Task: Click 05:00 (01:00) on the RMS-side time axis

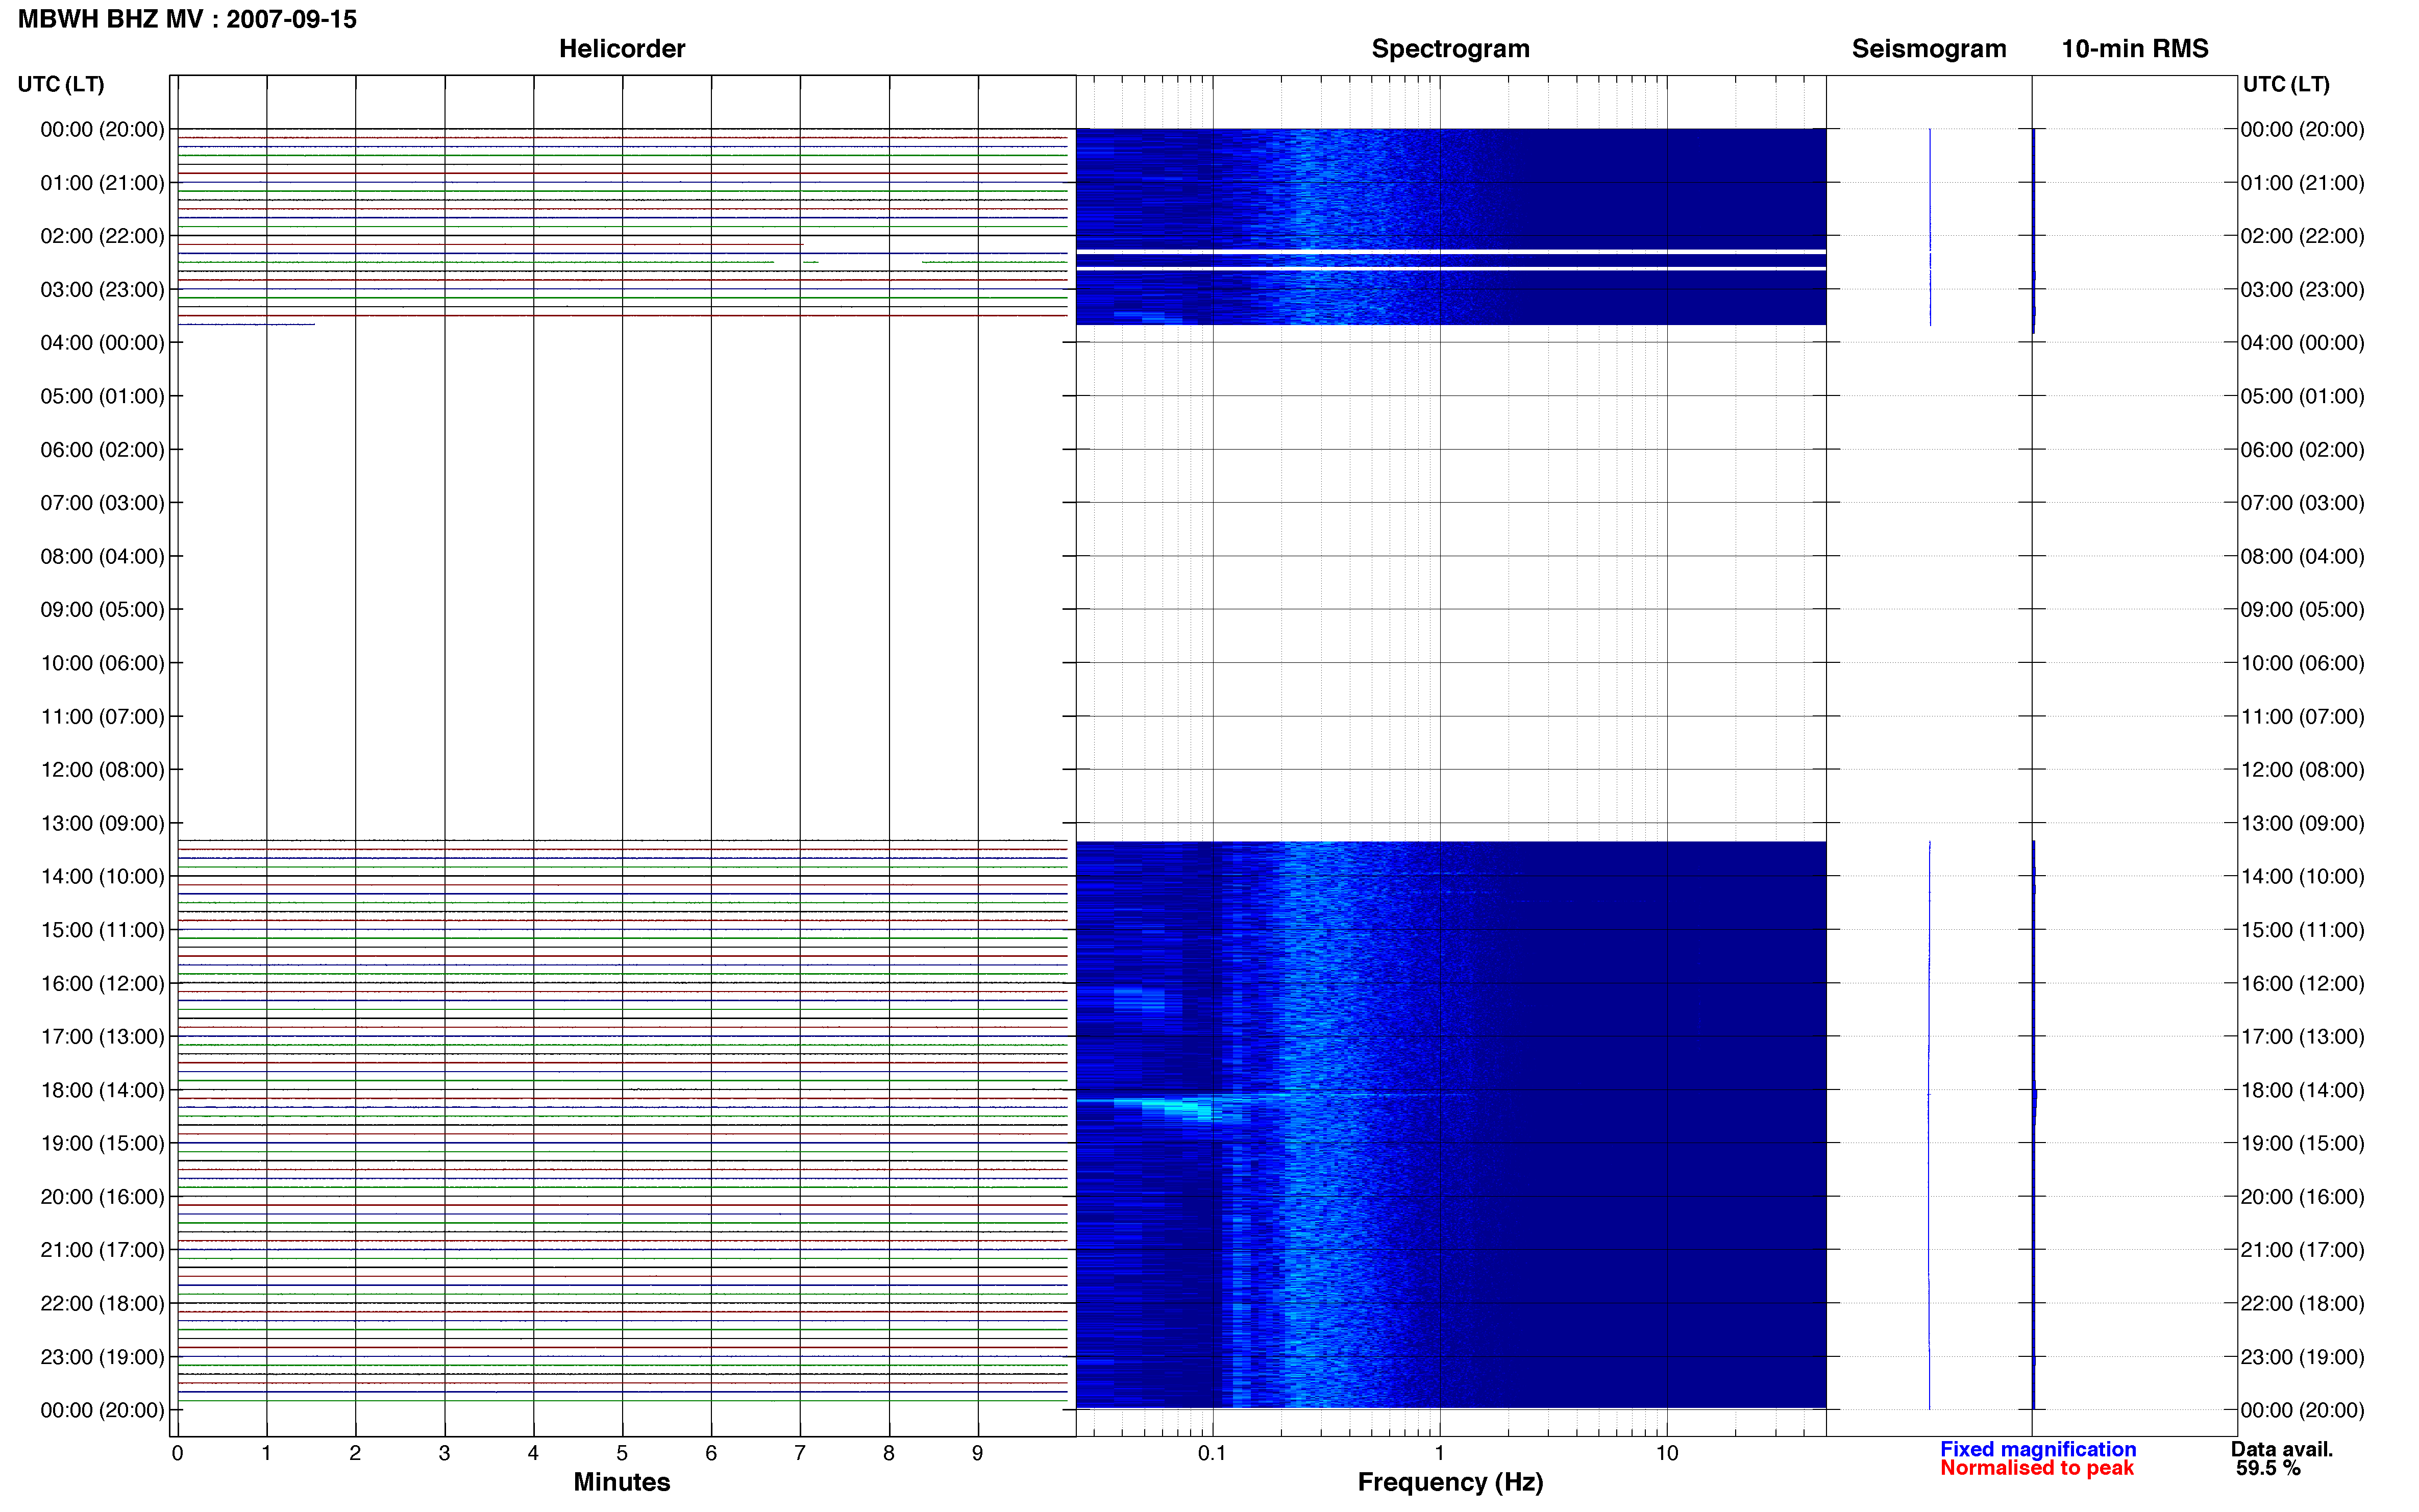Action: pyautogui.click(x=2302, y=396)
